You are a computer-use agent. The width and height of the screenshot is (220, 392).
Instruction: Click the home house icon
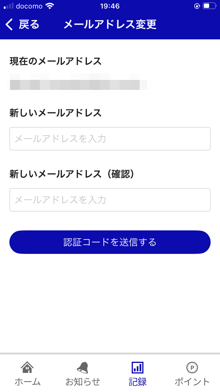coord(27,367)
